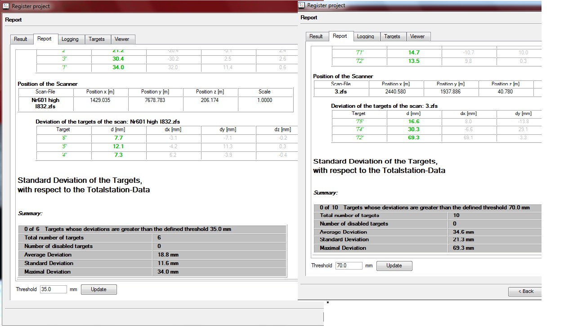573x332 pixels.
Task: Select deviation value 30.4 for target 3
Action: tap(119, 59)
